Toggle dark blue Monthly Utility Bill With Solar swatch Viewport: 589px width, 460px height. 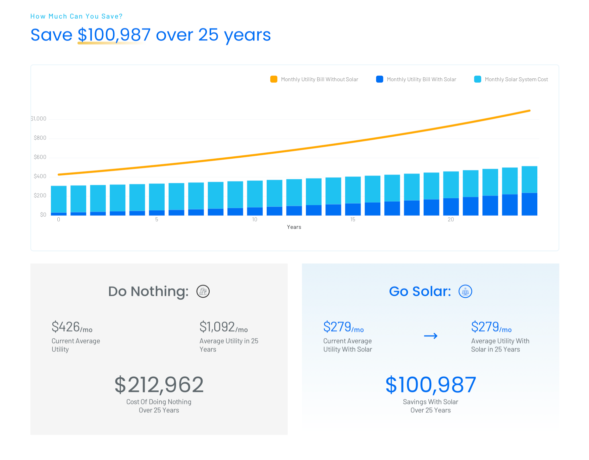380,79
